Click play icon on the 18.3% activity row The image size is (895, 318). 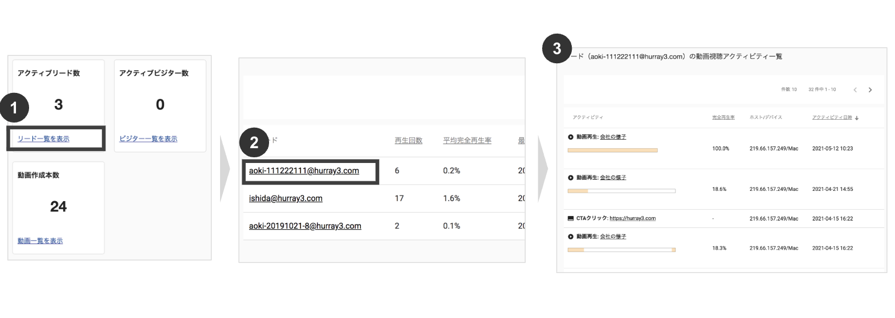tap(571, 237)
